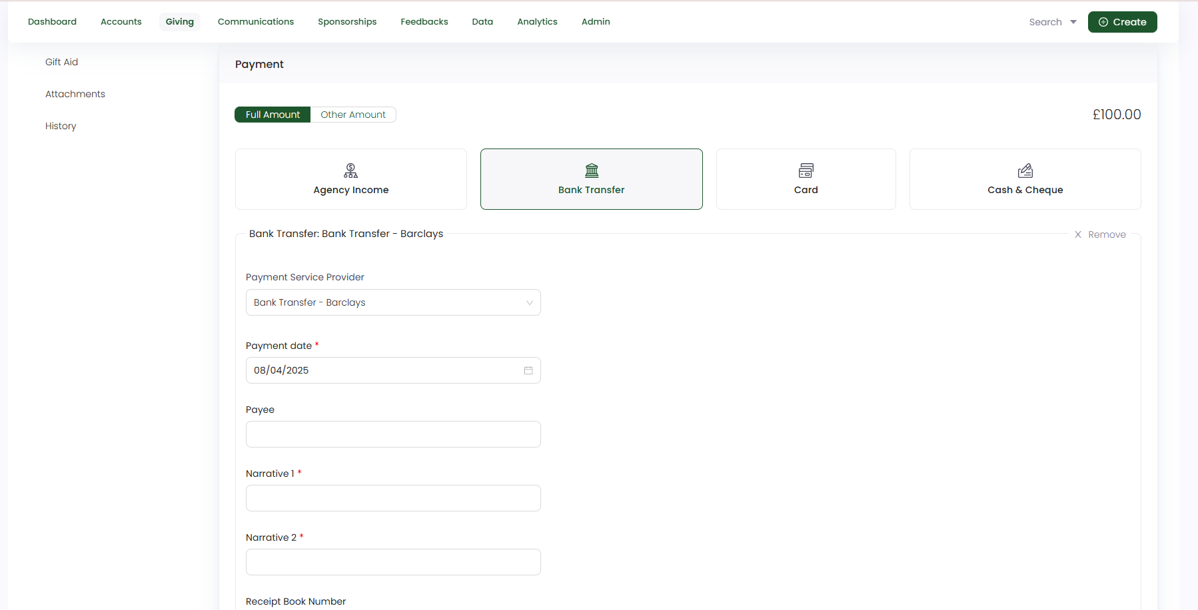
Task: Click the Cash & Cheque pen icon
Action: click(1025, 170)
